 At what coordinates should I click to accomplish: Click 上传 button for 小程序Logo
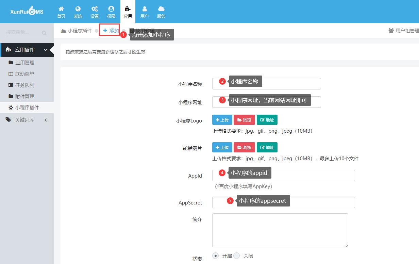pyautogui.click(x=222, y=120)
